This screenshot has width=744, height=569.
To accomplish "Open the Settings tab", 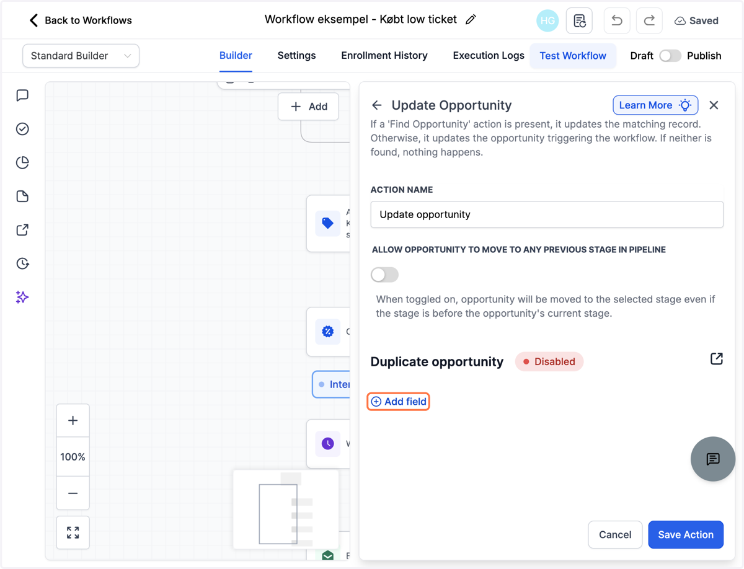I will pos(296,56).
